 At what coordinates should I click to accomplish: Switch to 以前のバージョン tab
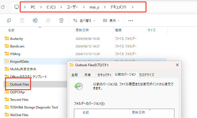point(125,74)
